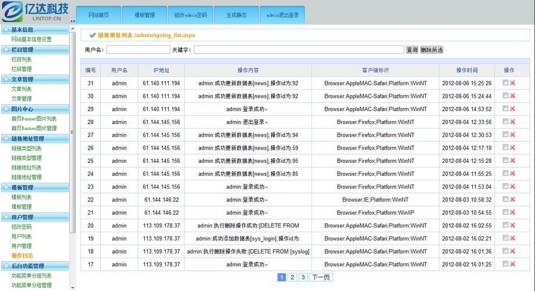Image resolution: width=535 pixels, height=291 pixels.
Task: Open 修改密码 in the sidebar
Action: tap(22, 226)
